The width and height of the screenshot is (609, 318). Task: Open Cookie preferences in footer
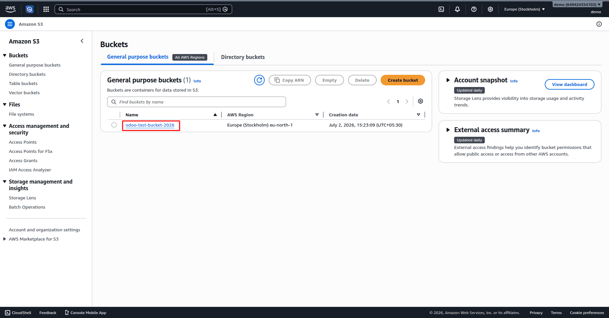[587, 313]
